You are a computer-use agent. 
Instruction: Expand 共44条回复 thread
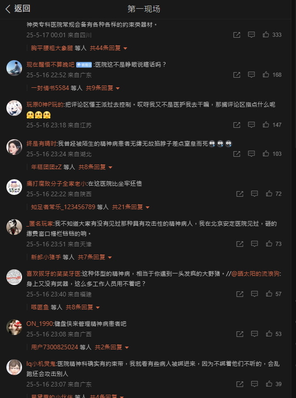[108, 48]
